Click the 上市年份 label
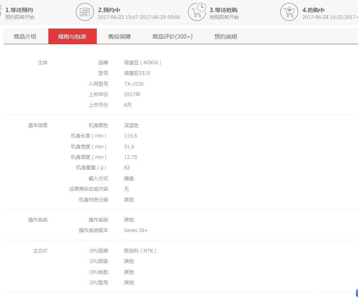Image resolution: width=358 pixels, height=298 pixels. coord(98,95)
